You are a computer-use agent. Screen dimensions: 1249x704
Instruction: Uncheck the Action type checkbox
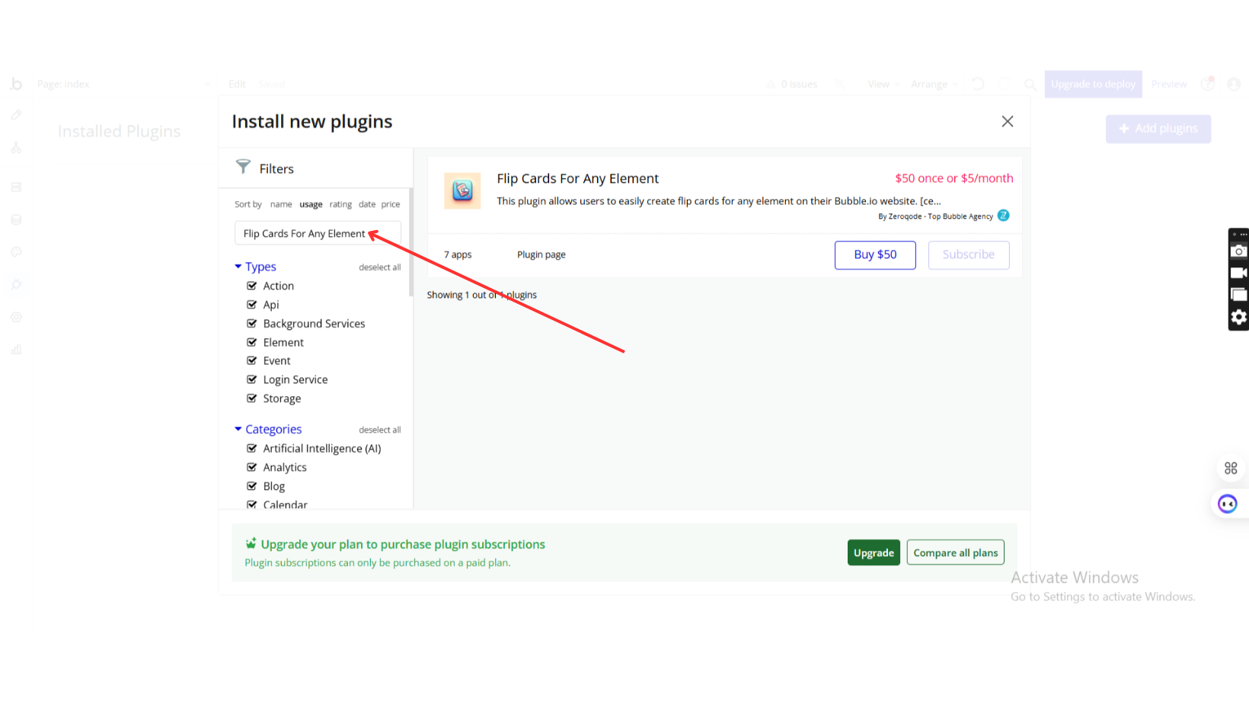point(252,286)
